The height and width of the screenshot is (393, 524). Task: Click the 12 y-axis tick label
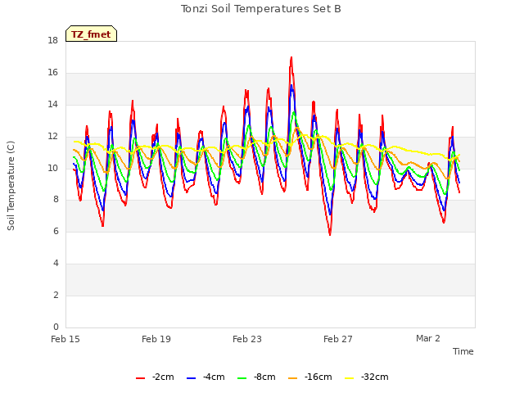pyautogui.click(x=52, y=137)
